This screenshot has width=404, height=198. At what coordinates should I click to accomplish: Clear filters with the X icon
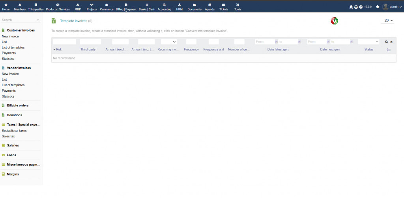point(391,42)
